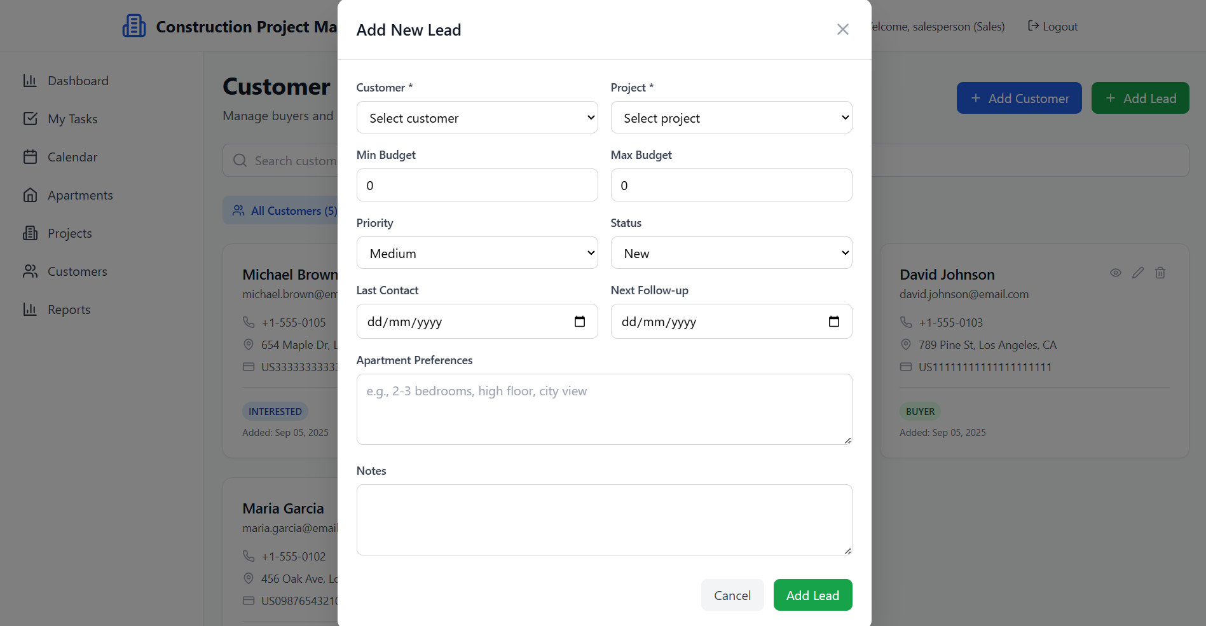Screen dimensions: 1206x626
Task: Expand the Status dropdown set to New
Action: [x=731, y=253]
